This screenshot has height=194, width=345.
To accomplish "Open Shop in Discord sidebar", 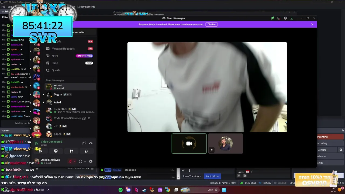I will click(70, 63).
